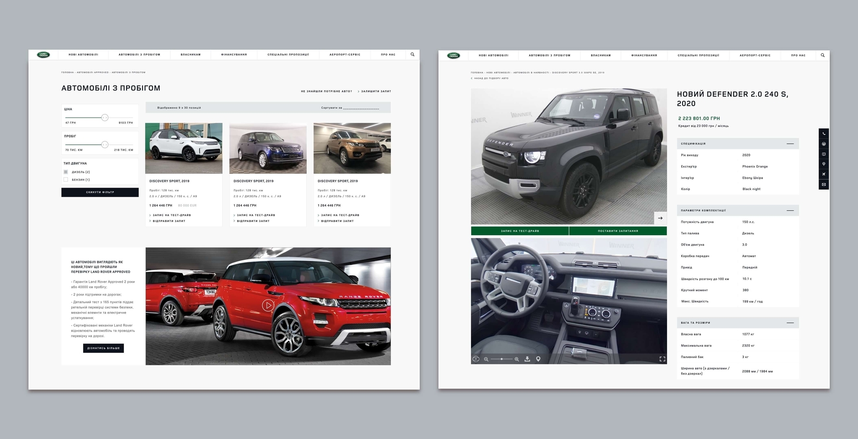
Task: Check the Дизель (2) engine checkbox
Action: click(66, 172)
